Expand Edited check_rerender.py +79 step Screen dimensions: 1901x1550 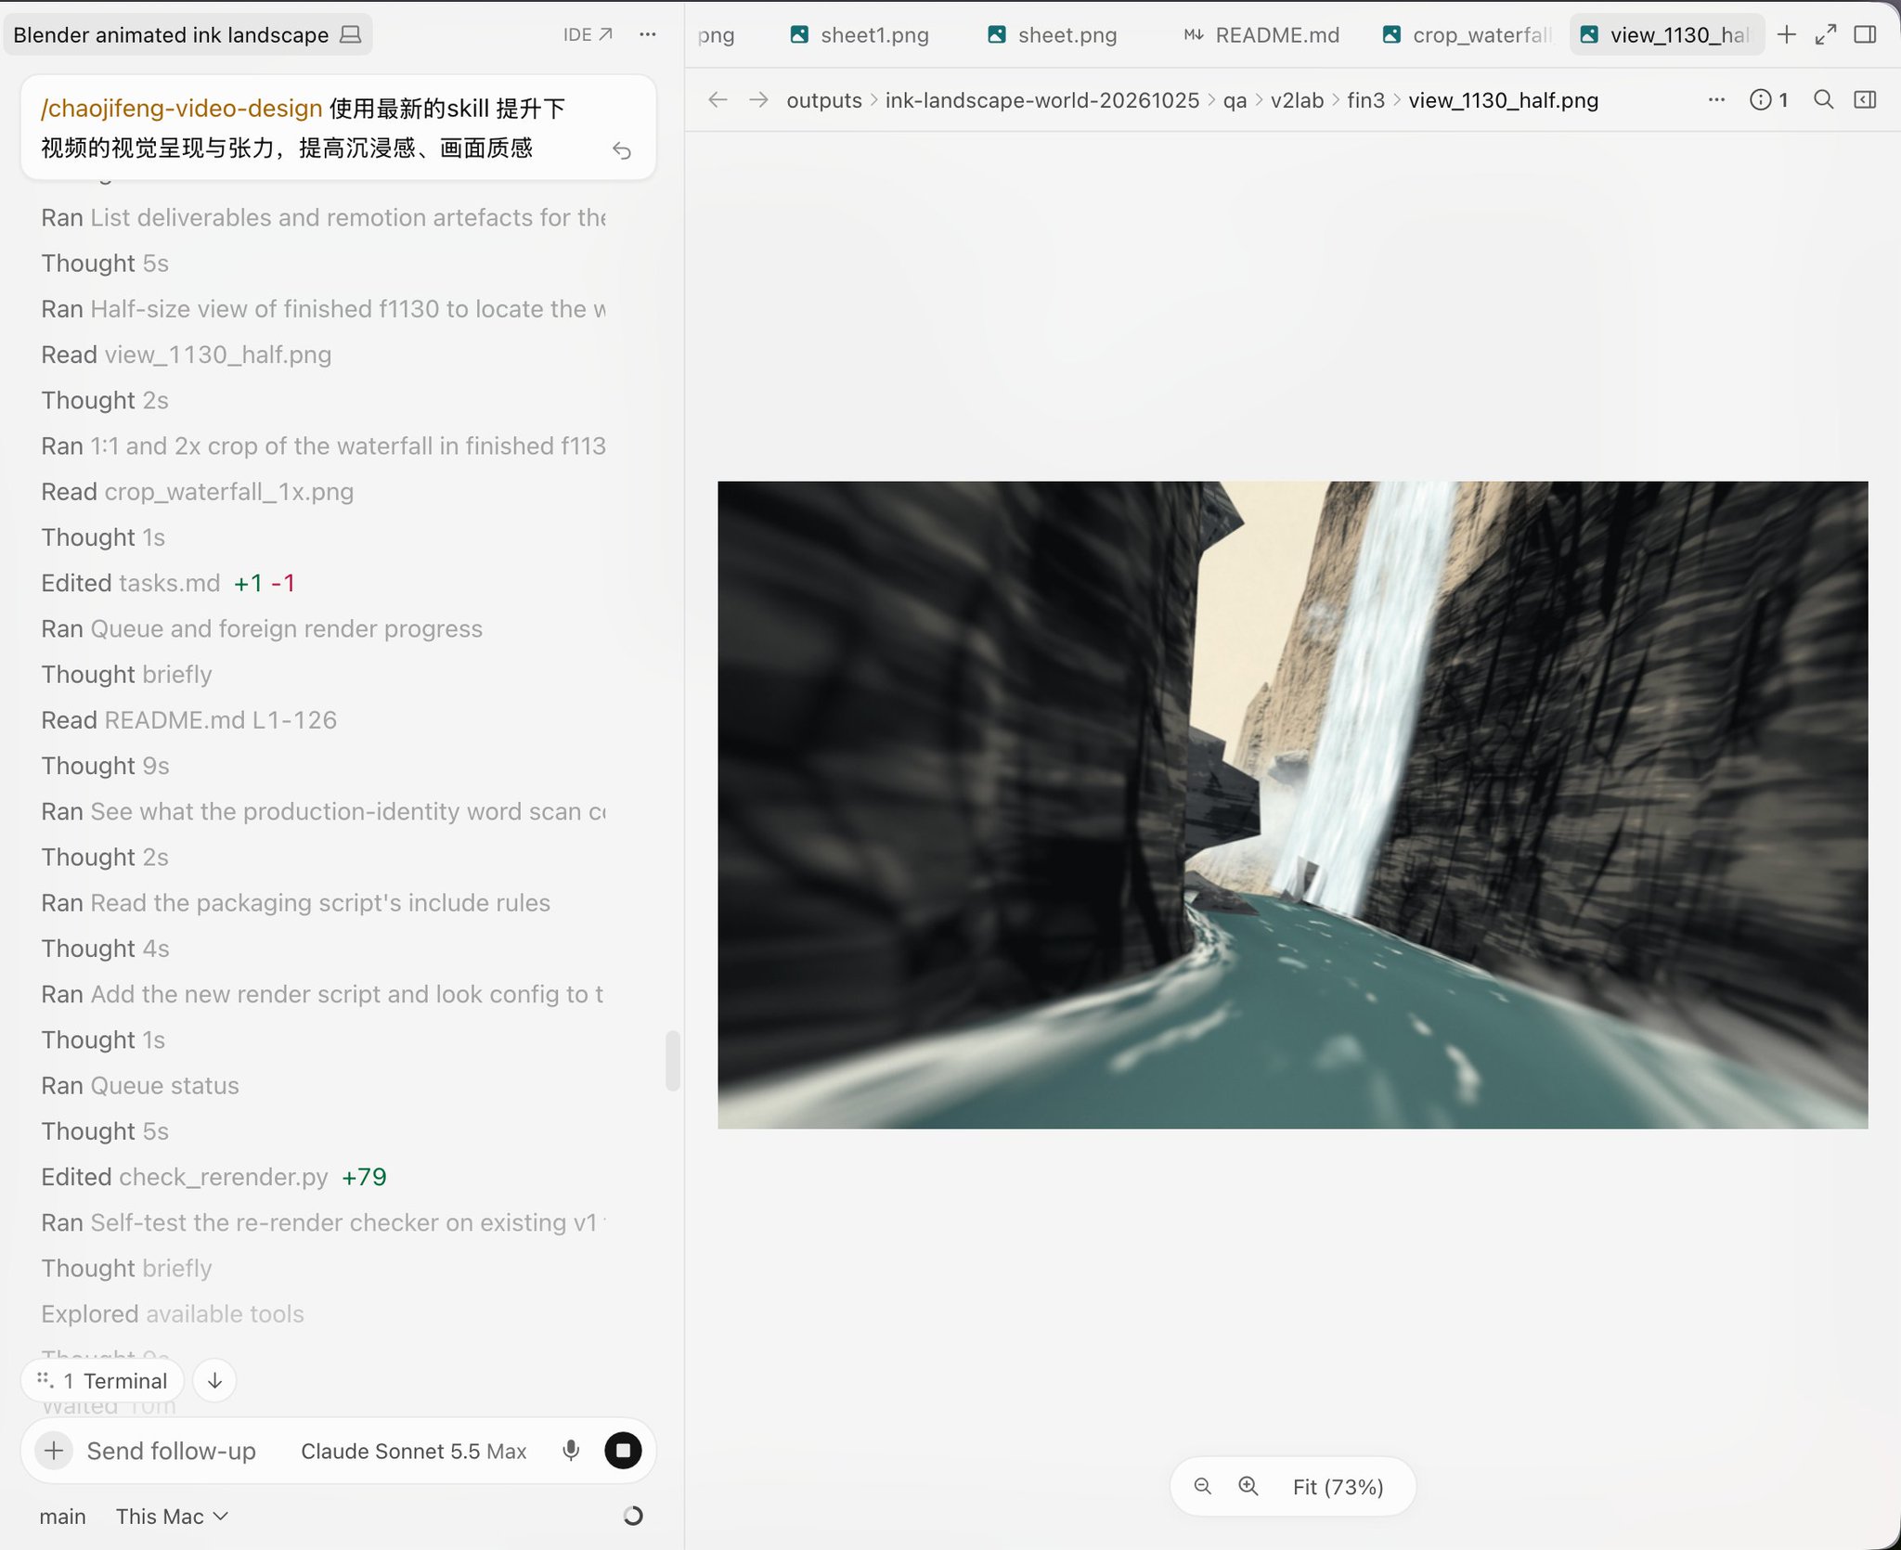point(213,1177)
